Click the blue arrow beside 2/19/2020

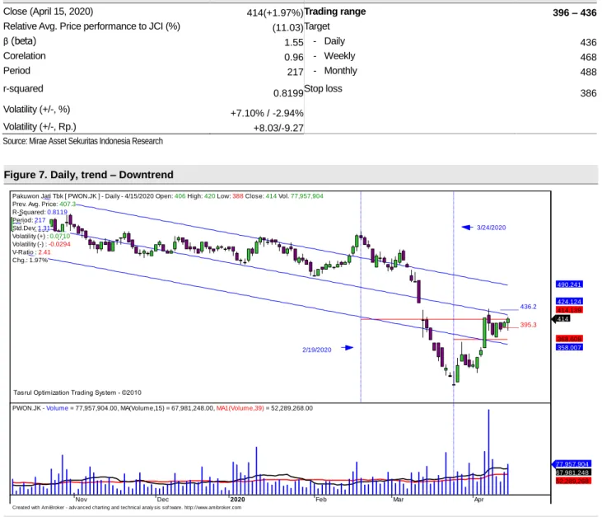click(x=348, y=348)
